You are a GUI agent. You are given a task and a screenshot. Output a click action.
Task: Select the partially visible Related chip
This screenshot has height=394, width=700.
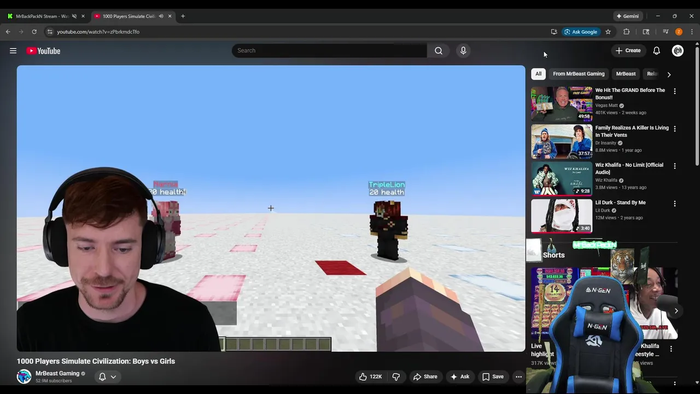652,74
